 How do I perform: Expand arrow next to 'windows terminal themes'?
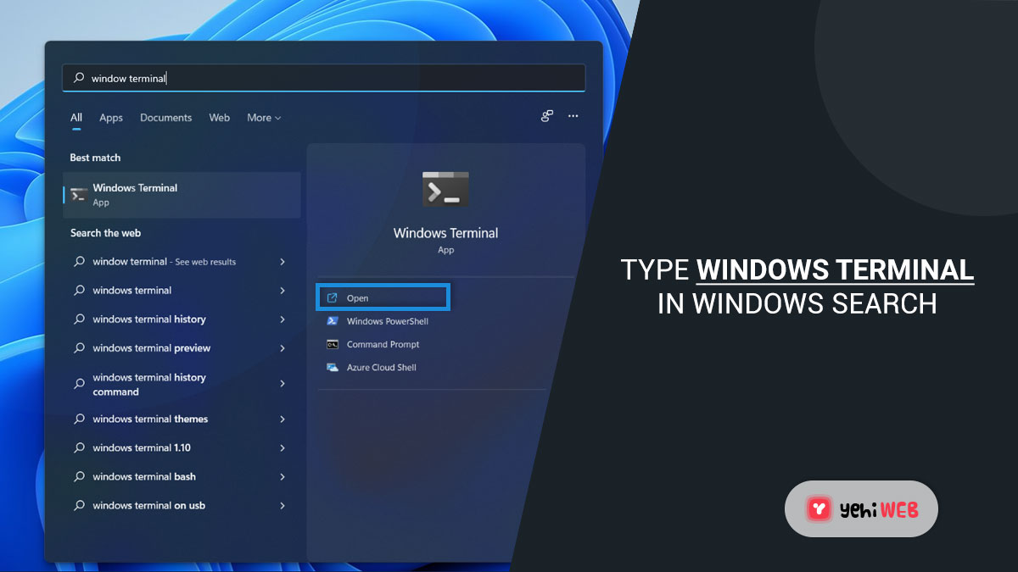282,419
